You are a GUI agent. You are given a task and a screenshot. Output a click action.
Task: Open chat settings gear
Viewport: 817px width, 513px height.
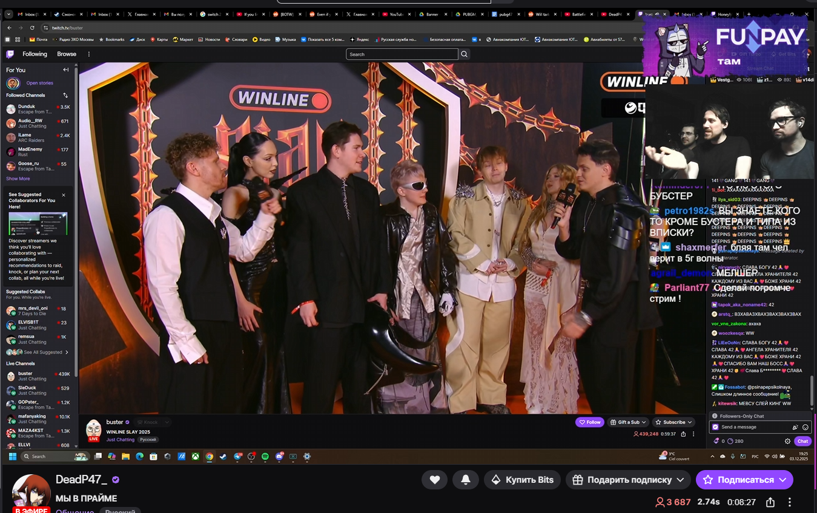(x=787, y=441)
